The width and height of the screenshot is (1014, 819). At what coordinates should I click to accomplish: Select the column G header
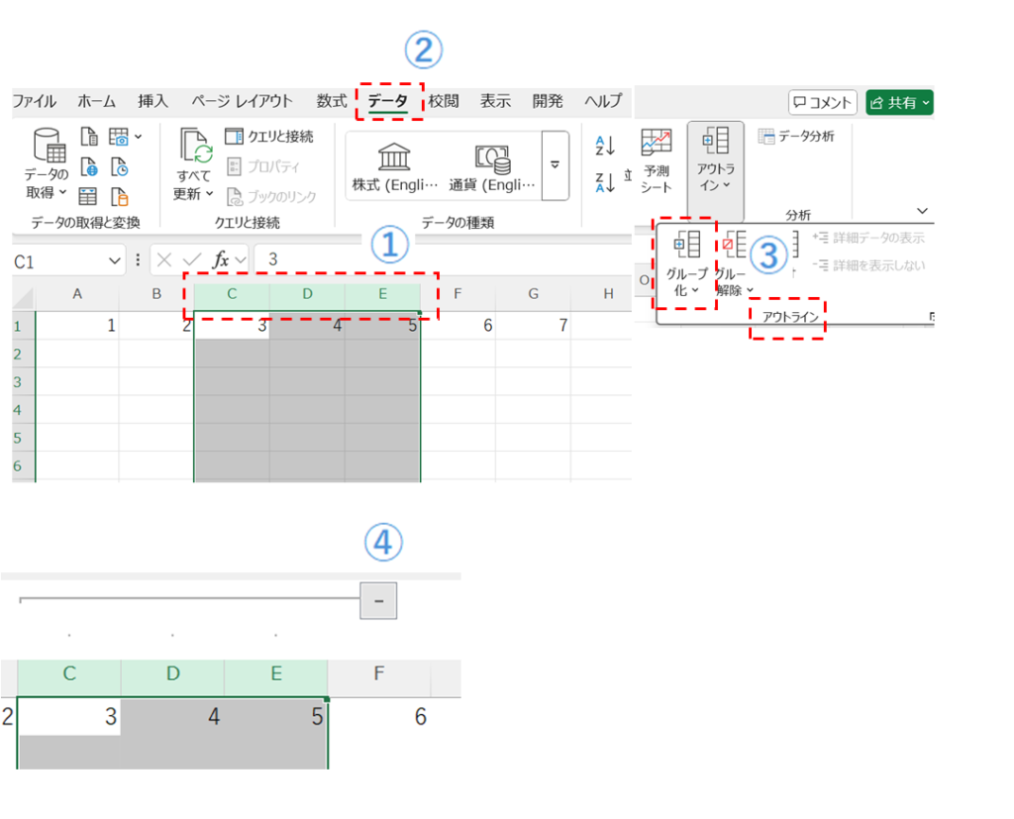[533, 293]
